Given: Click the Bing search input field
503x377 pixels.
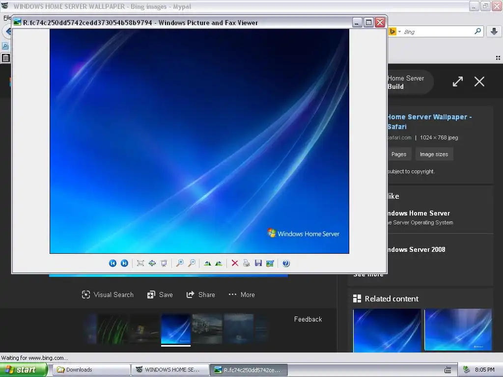Looking at the screenshot, I should tap(438, 32).
